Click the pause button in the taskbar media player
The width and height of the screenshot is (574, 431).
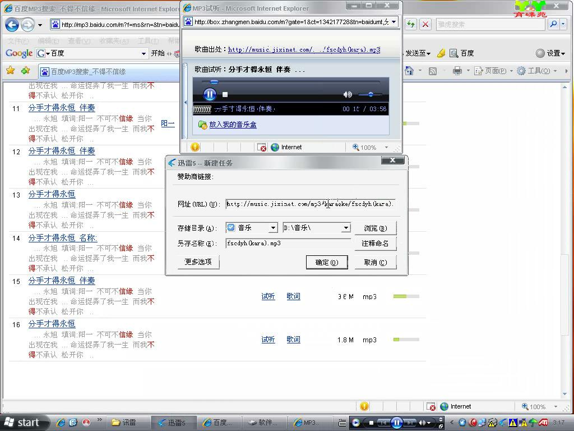(396, 423)
